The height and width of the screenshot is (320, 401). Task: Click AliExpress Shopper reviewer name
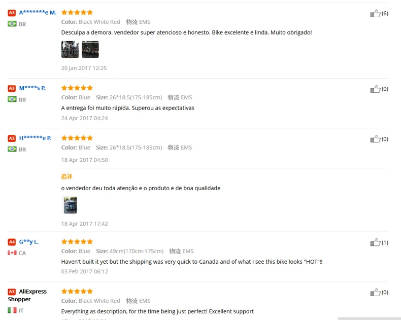[27, 295]
